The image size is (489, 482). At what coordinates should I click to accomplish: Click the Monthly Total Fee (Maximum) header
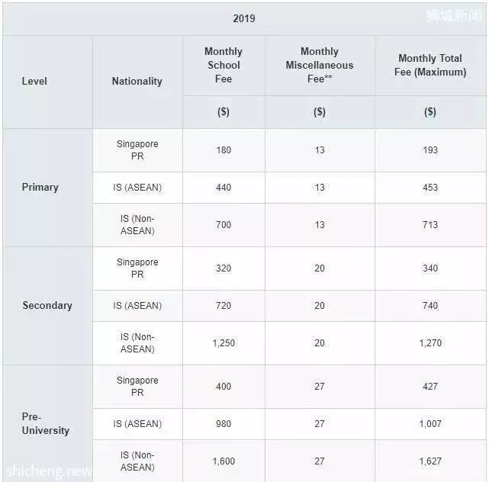coord(430,65)
